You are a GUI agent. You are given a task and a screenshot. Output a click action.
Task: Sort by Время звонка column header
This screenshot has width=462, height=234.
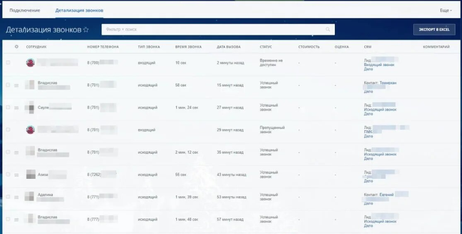(188, 47)
